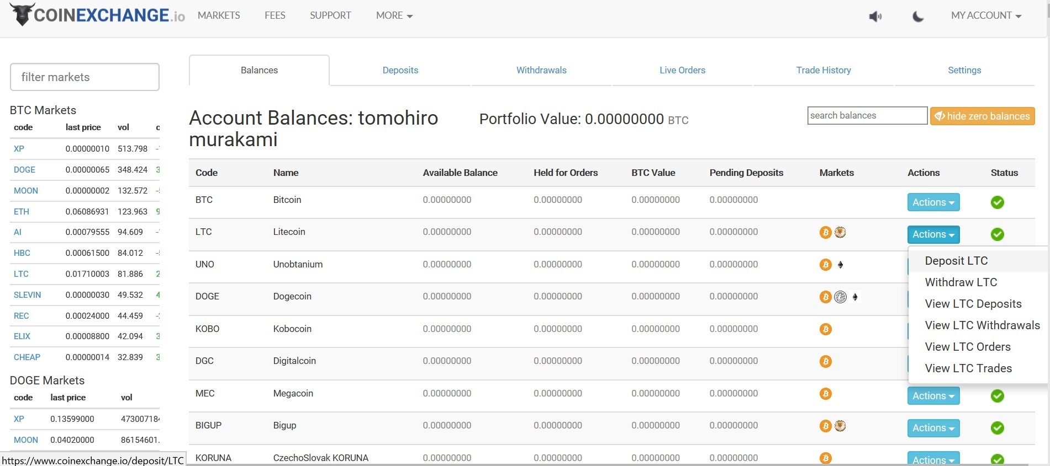This screenshot has height=466, width=1050.
Task: Click the Dogecoin market icon in the LTC row
Action: pos(840,232)
